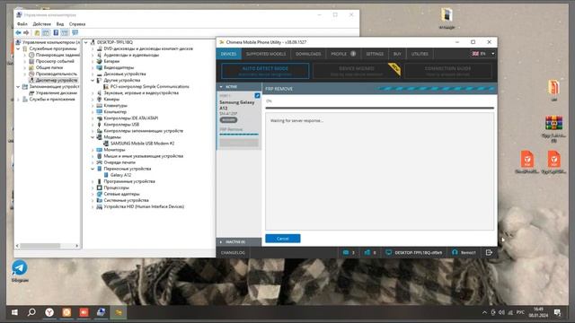This screenshot has height=323, width=575.
Task: Click the Процессоры device category icon
Action: tap(99, 188)
